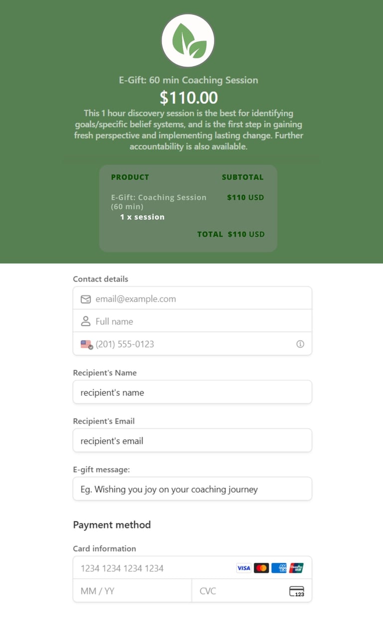This screenshot has height=620, width=383.
Task: Click the CVC card hint icon
Action: click(297, 591)
